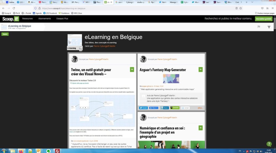The width and height of the screenshot is (276, 153).
Task: Open the Firefox application menu (hamburger)
Action: (273, 8)
